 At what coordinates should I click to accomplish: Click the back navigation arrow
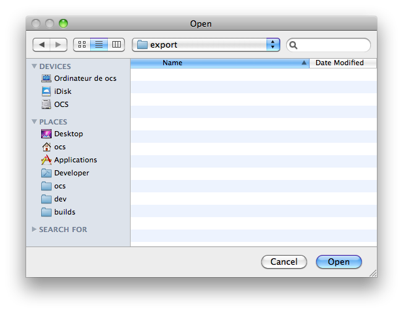coord(41,45)
